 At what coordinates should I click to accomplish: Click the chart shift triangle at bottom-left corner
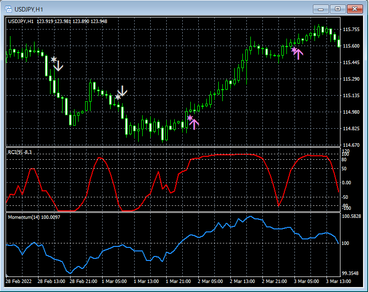(x=7, y=275)
